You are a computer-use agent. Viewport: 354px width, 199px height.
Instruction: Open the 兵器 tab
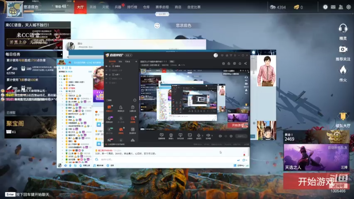click(118, 7)
